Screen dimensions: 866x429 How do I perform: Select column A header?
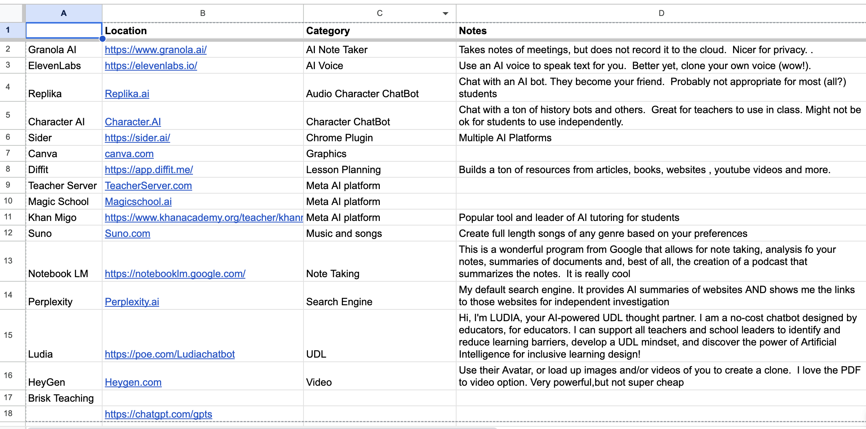(x=64, y=13)
